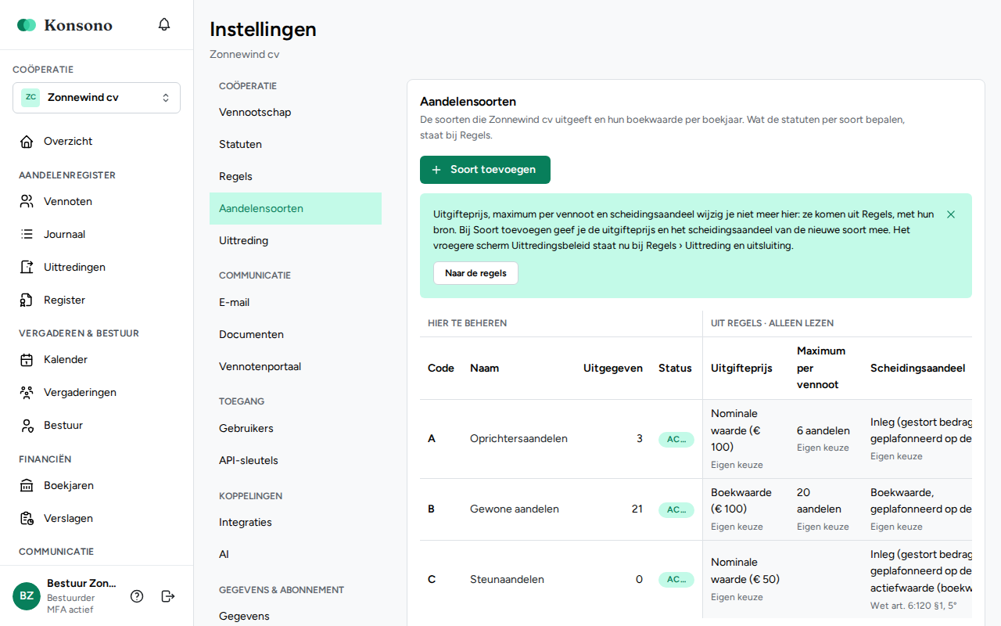Click status badge of Gewone aandelen row
This screenshot has height=626, width=1001.
[x=676, y=510]
